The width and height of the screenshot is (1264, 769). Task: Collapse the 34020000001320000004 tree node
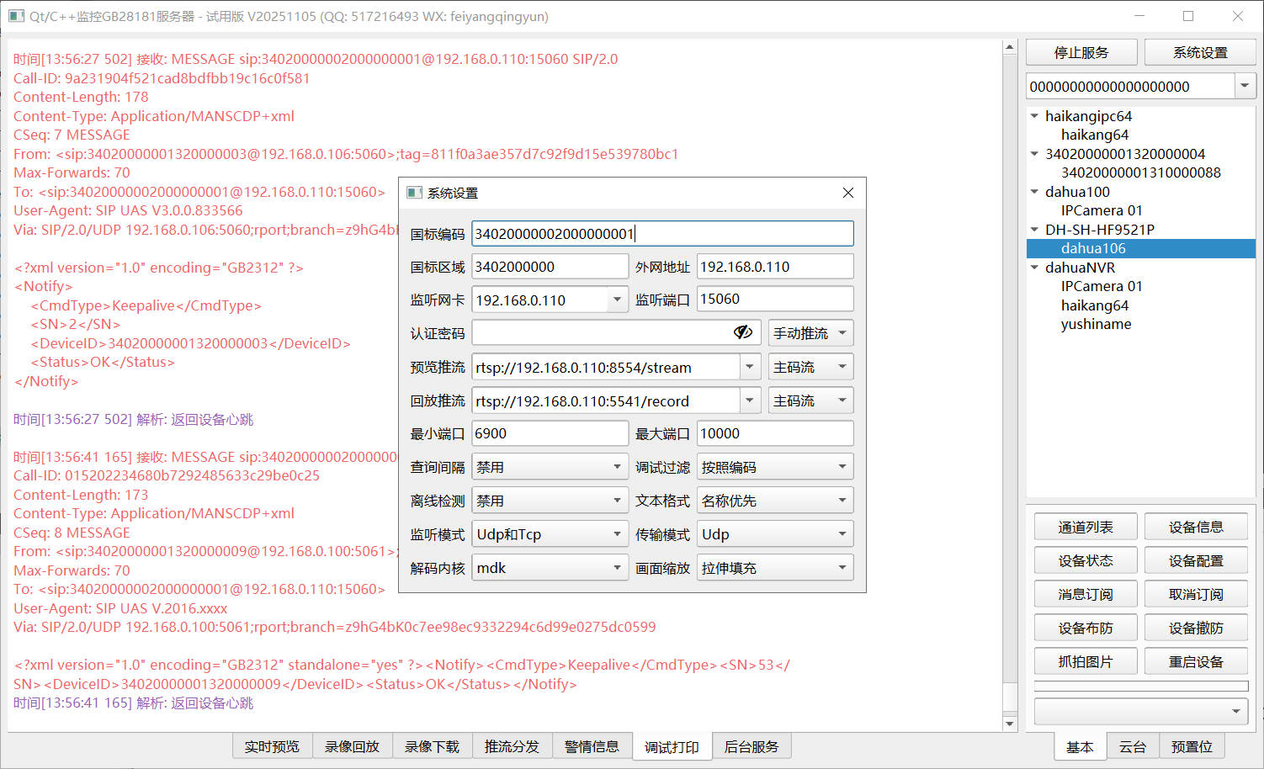click(1034, 154)
